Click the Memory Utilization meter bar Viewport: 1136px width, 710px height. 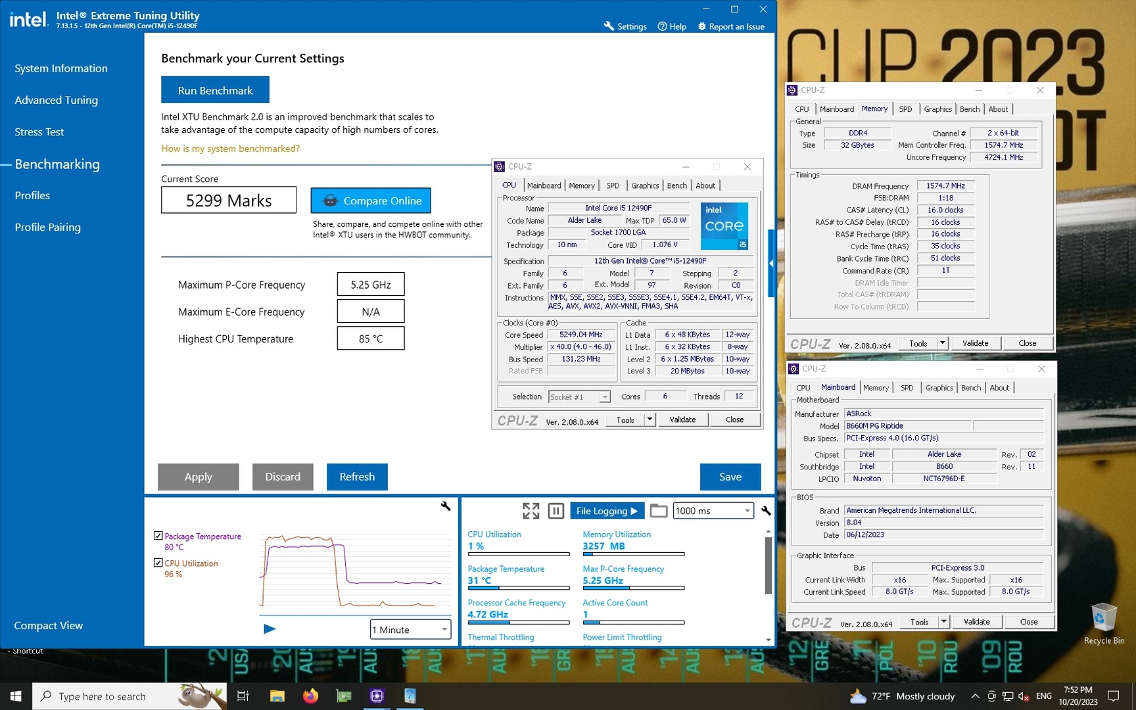click(x=633, y=554)
